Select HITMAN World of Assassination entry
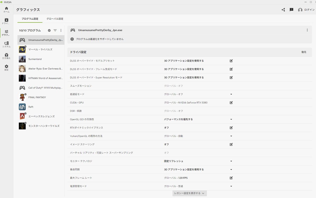 coord(41,78)
